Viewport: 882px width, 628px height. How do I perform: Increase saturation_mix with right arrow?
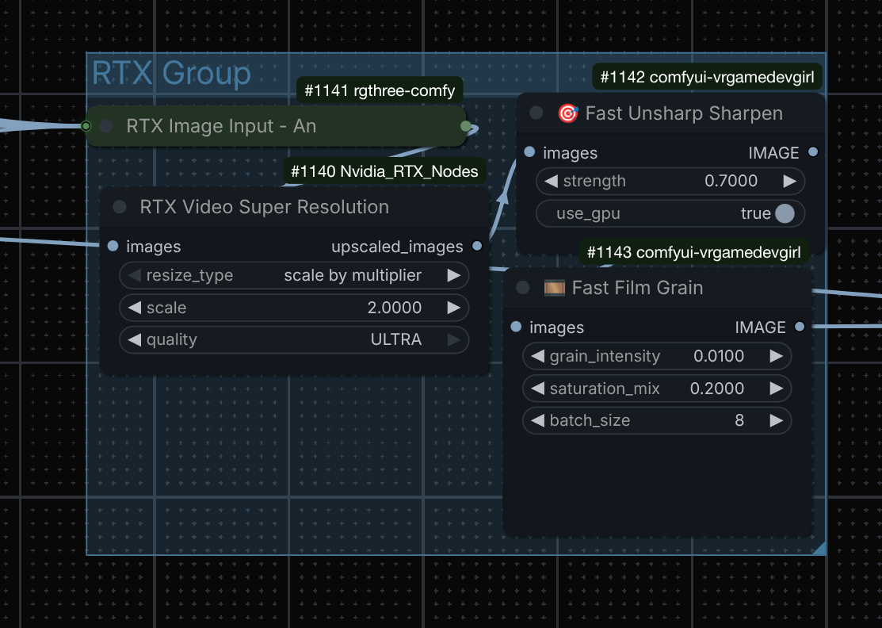pos(777,389)
